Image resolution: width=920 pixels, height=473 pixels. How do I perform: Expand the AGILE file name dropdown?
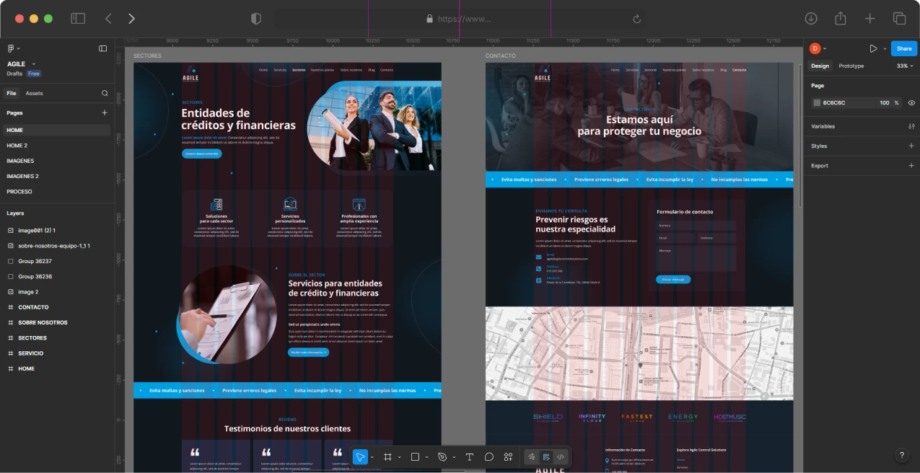(x=33, y=64)
